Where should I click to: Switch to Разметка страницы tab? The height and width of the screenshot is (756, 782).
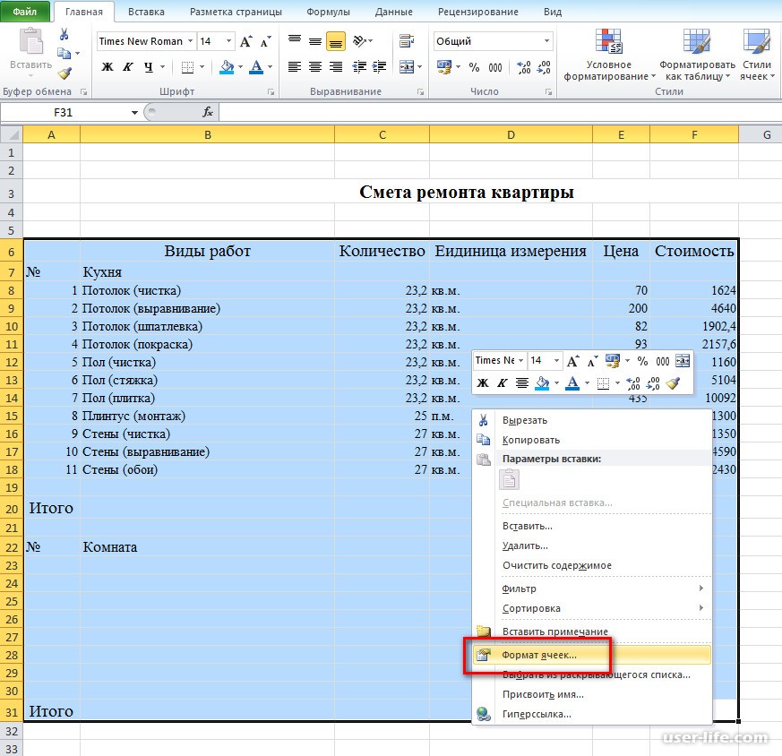click(x=236, y=12)
